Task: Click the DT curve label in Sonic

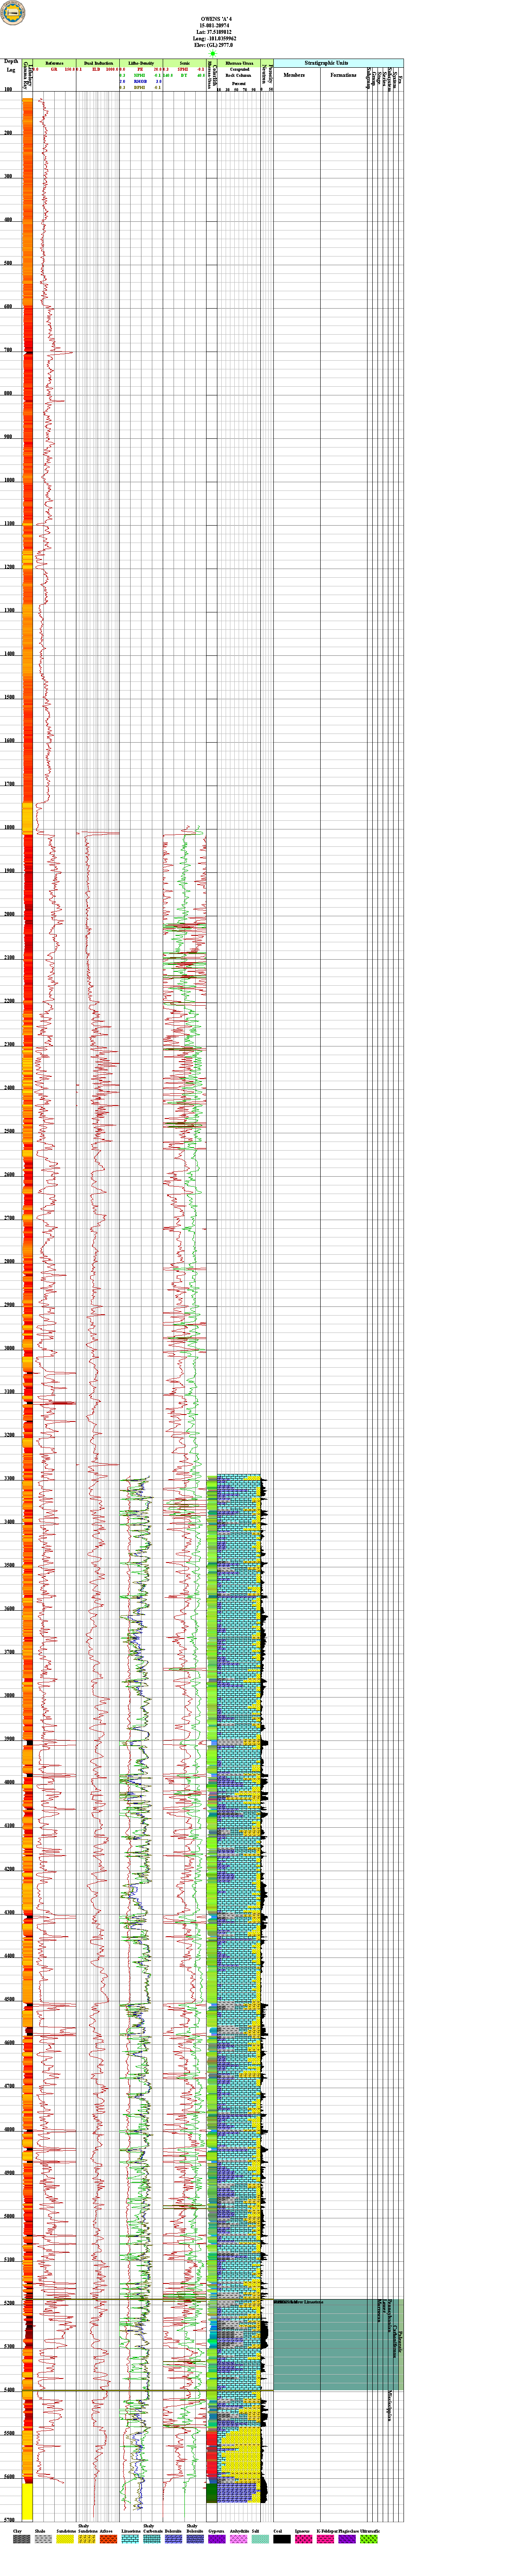Action: [x=184, y=75]
